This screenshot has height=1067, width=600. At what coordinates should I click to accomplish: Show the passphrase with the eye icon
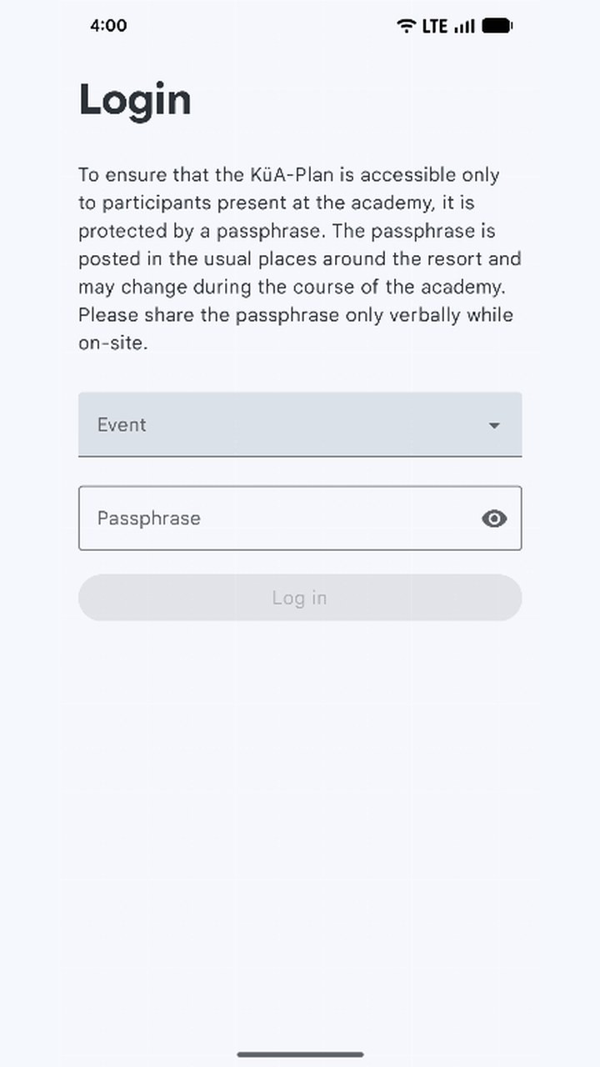click(494, 518)
